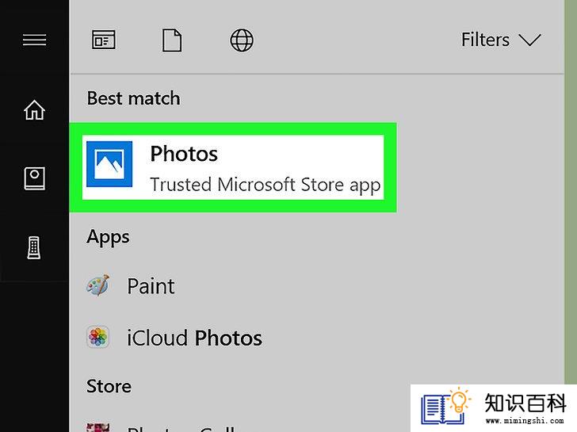The height and width of the screenshot is (432, 577).
Task: Filter results by the Documents icon
Action: tap(172, 40)
